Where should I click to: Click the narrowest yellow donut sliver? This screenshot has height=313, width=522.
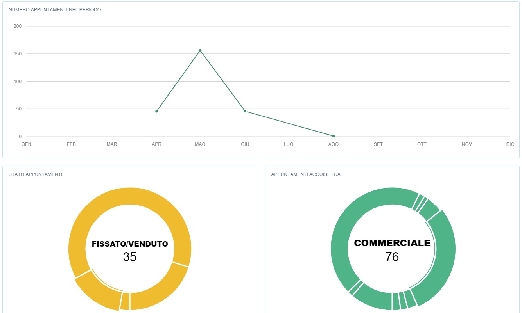click(x=125, y=301)
